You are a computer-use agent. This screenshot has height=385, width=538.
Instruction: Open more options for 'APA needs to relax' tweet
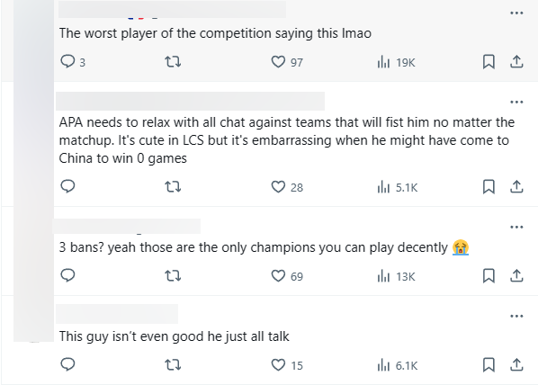click(516, 102)
